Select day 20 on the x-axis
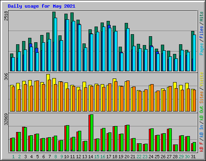206x161 pixels. tap(127, 157)
